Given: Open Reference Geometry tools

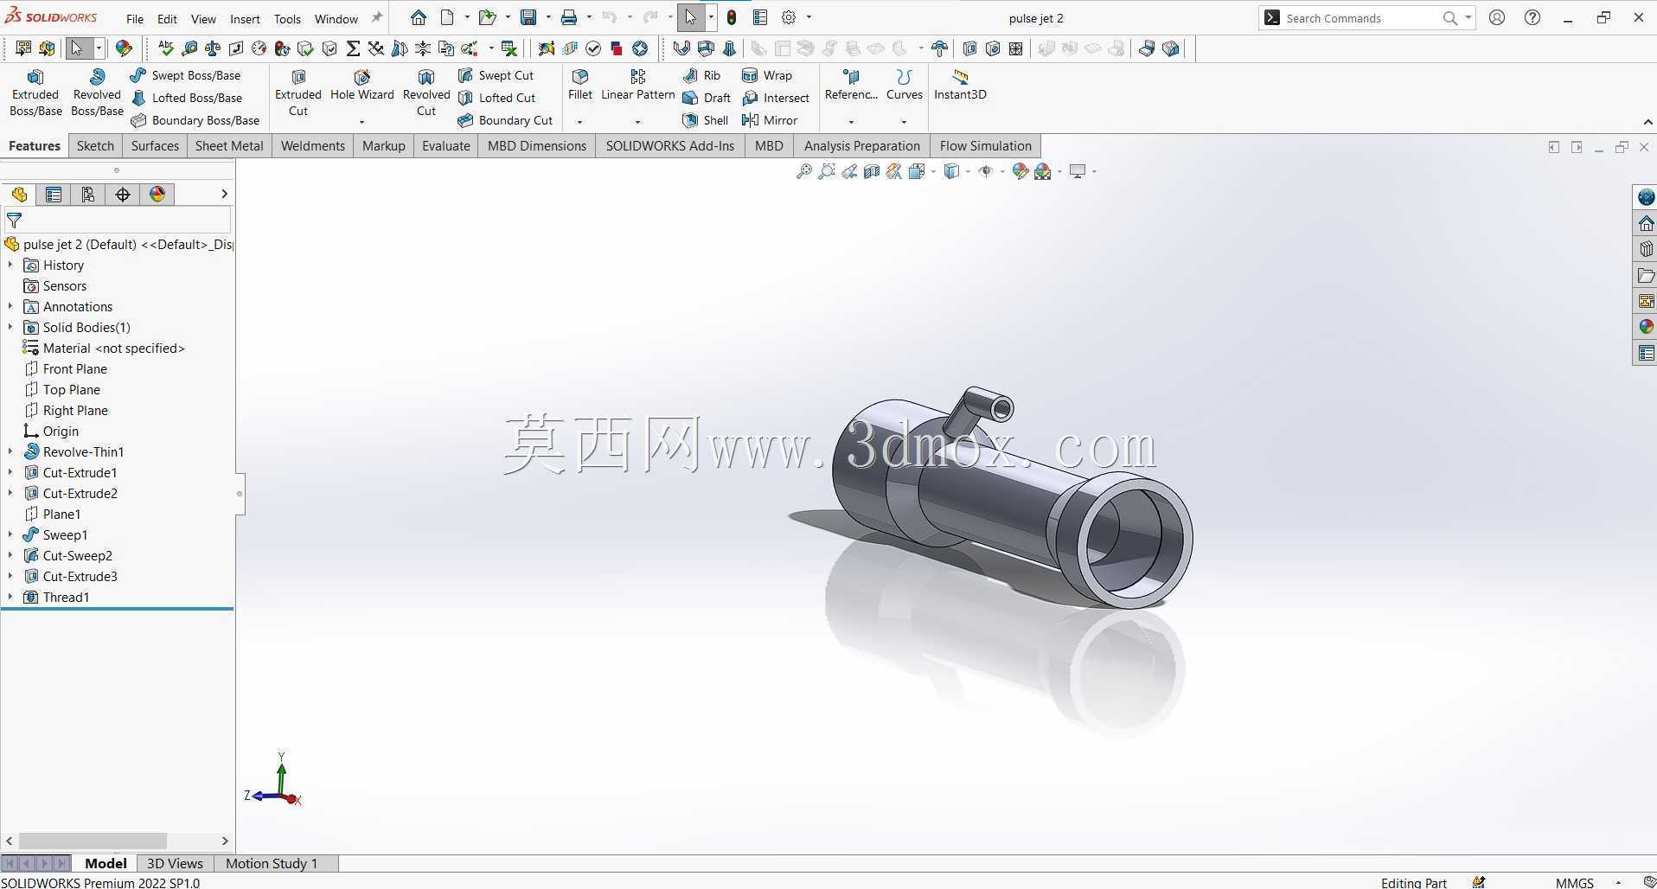Looking at the screenshot, I should 851,85.
